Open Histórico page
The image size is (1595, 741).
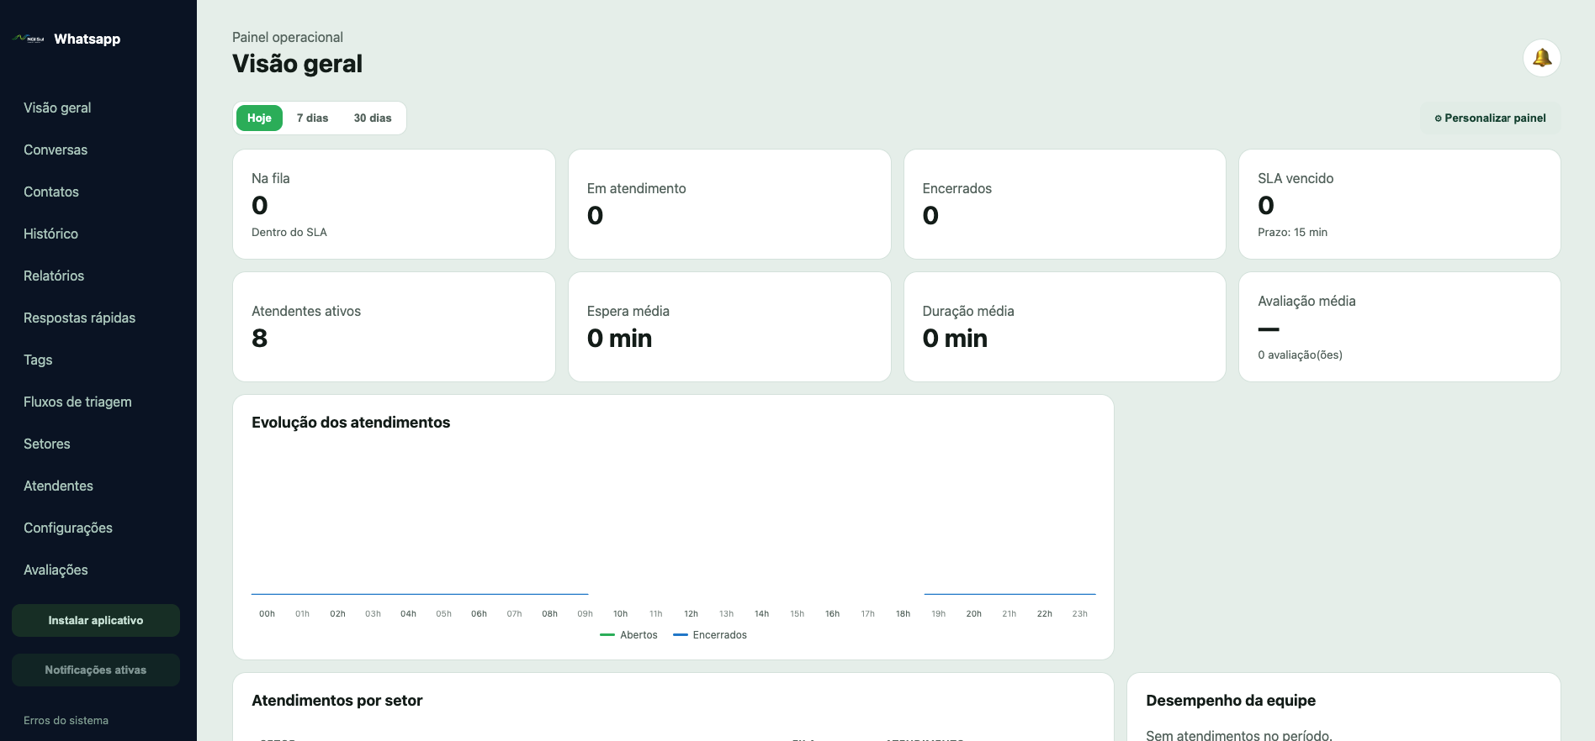50,234
